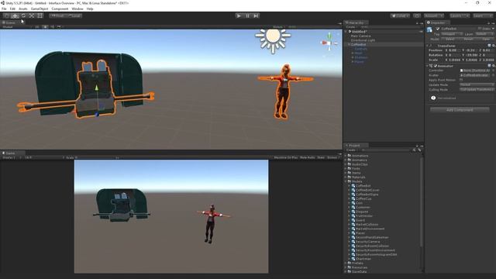496x279 pixels.
Task: Select the Hand tool in the toolbar
Action: tap(6, 15)
